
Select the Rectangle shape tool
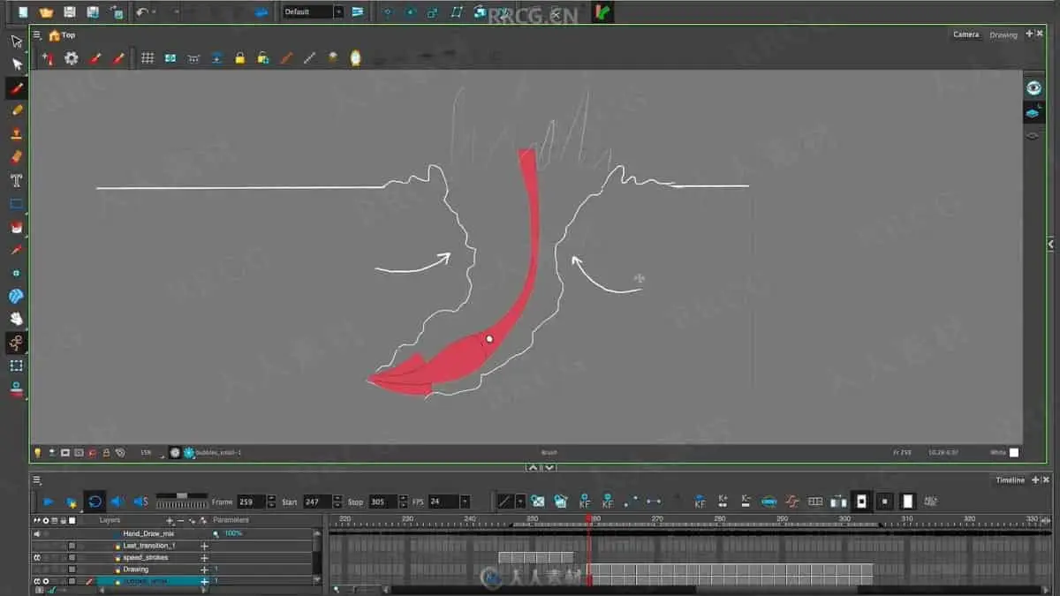coord(16,203)
